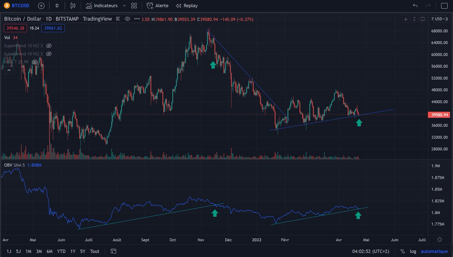Collapse the pane using double-chevron icon
453x257 pixels.
pos(414,19)
